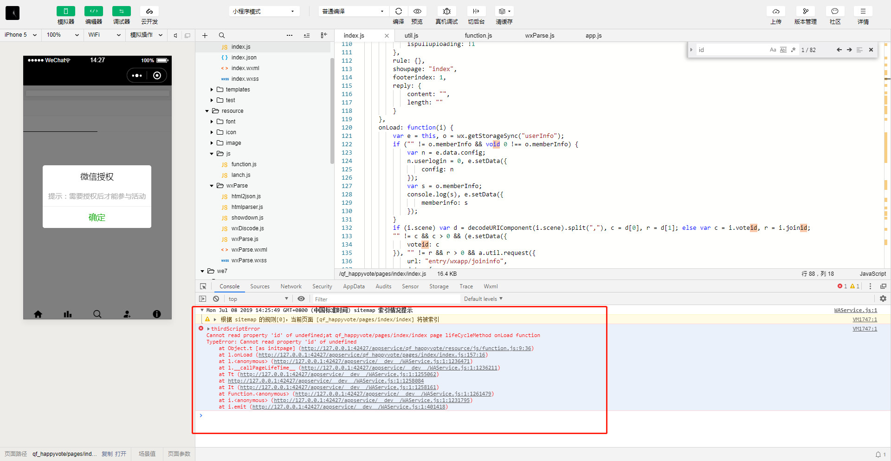Open the iPhone 5 device dropdown
891x461 pixels.
pos(20,35)
